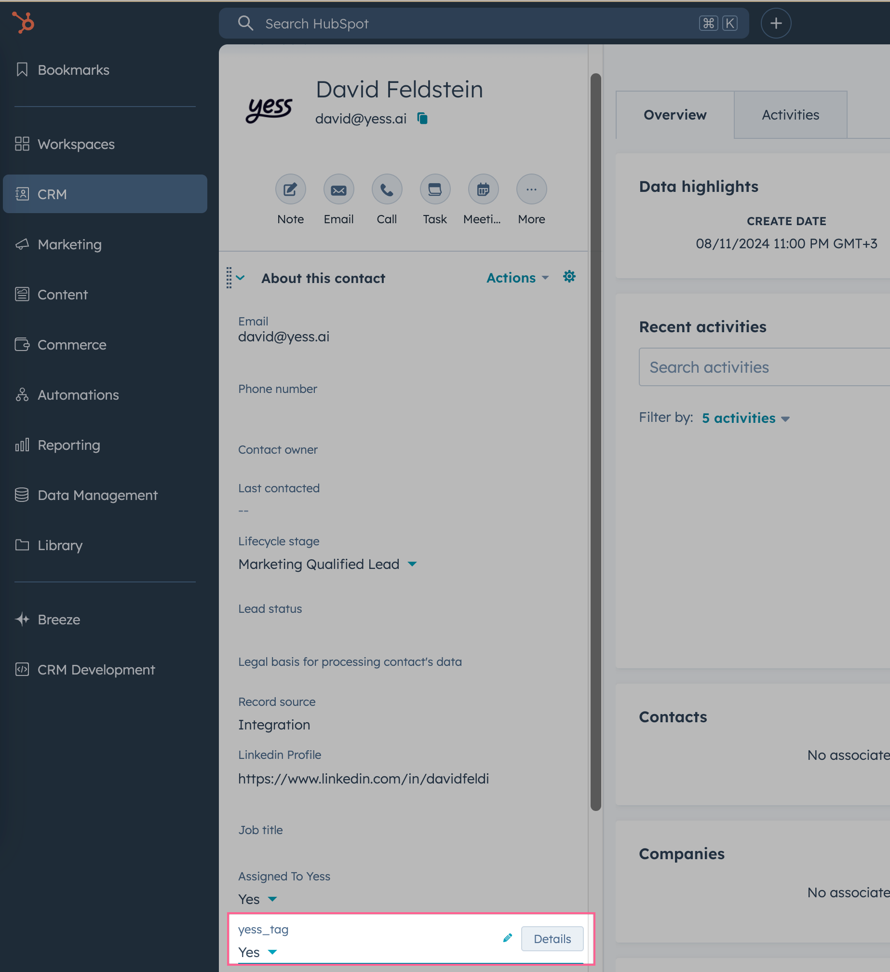Screen dimensions: 890x972
Task: Collapse the About this contact section
Action: pos(241,278)
